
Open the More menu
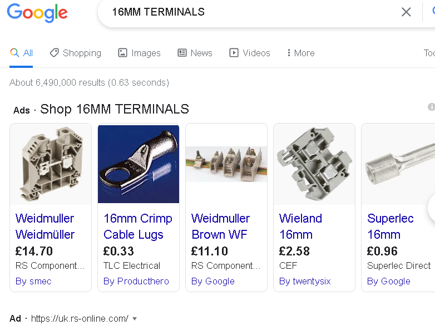point(301,53)
